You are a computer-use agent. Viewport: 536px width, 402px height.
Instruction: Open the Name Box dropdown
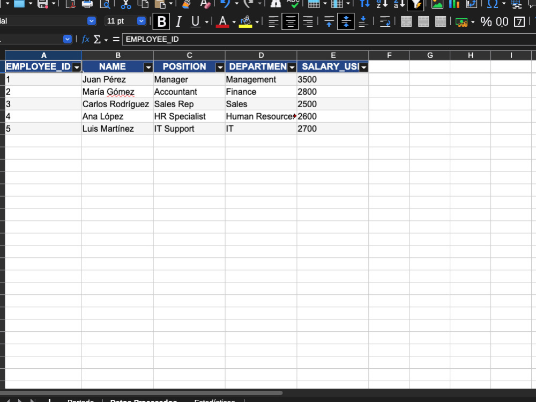[x=68, y=39]
